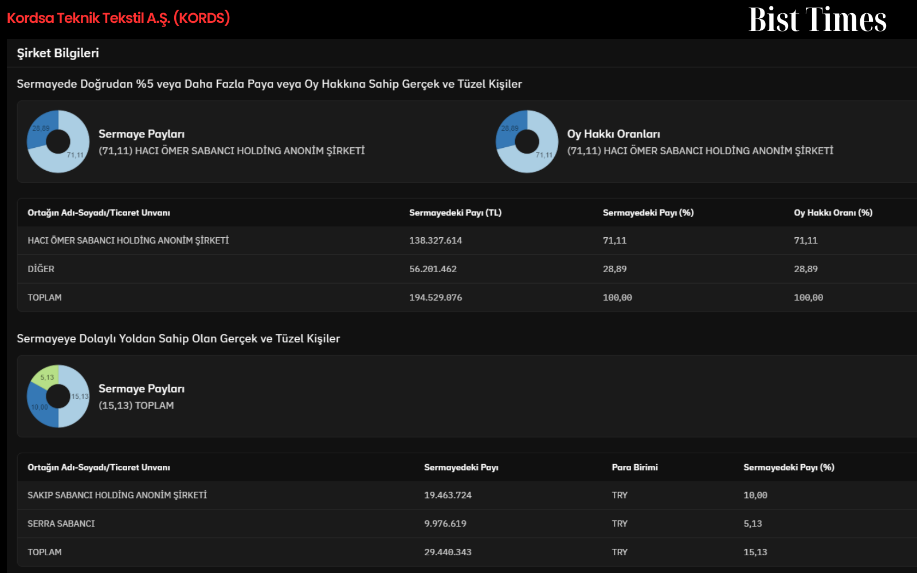Click the total 29.440.343 cell
Viewport: 917px width, 573px height.
(448, 552)
